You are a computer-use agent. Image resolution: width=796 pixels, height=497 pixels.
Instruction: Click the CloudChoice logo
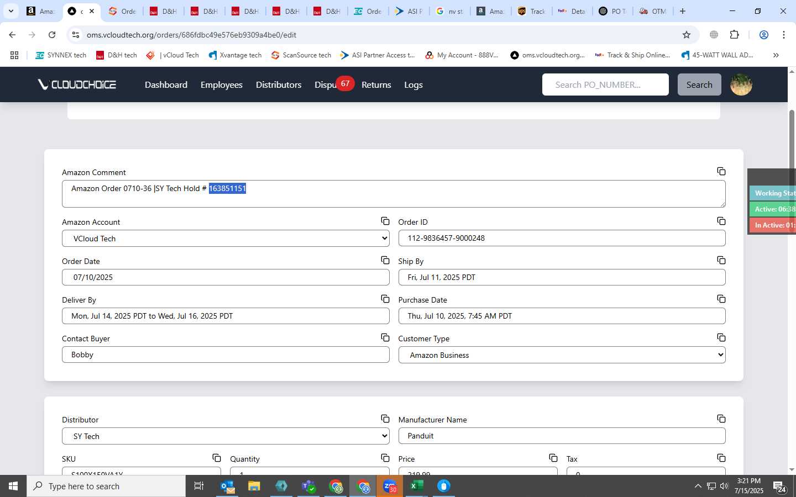tap(77, 84)
